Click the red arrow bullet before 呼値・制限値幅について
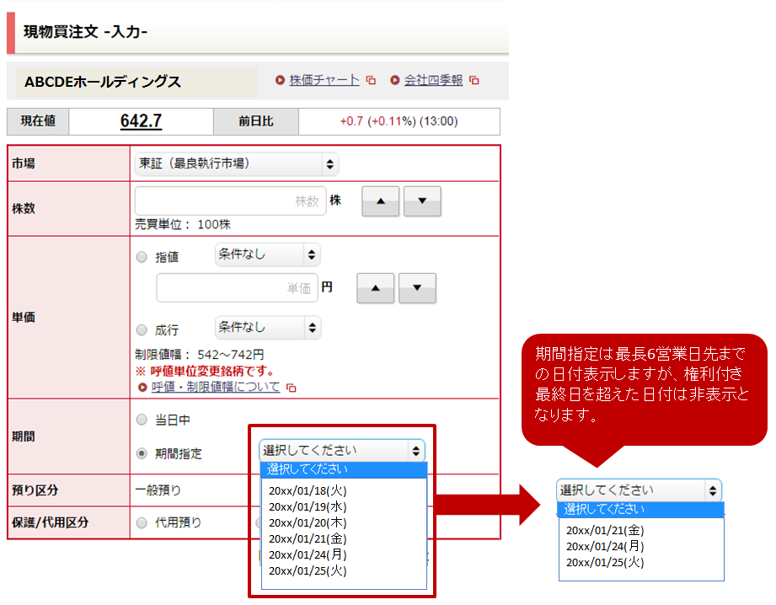Image resolution: width=776 pixels, height=605 pixels. coord(142,388)
